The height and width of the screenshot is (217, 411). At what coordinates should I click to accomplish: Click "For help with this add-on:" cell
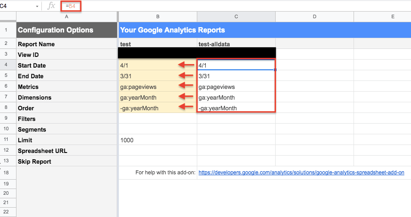[158, 173]
